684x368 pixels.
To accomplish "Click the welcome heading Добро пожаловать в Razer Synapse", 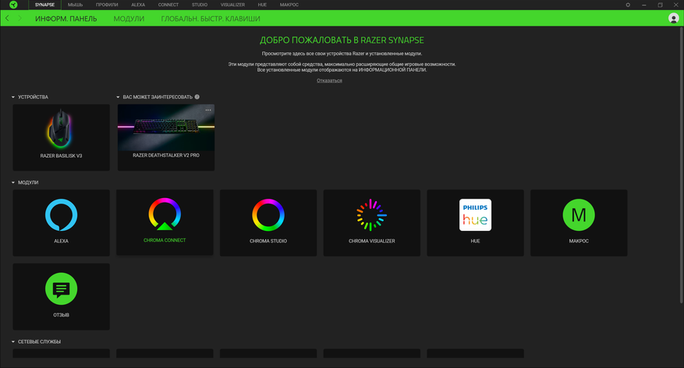I will click(342, 40).
